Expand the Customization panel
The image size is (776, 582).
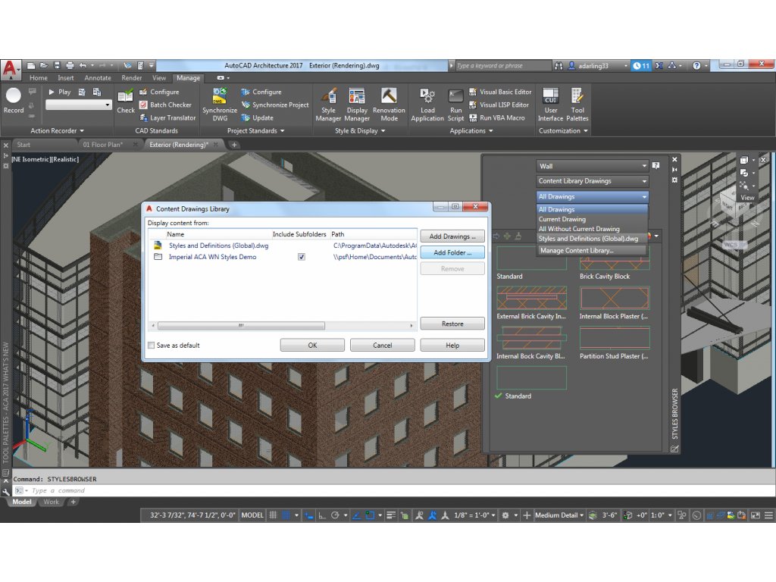click(563, 130)
